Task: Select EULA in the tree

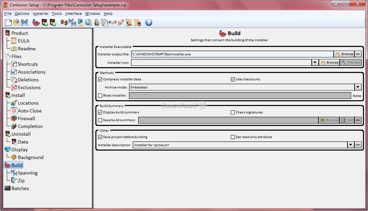Action: pyautogui.click(x=24, y=41)
